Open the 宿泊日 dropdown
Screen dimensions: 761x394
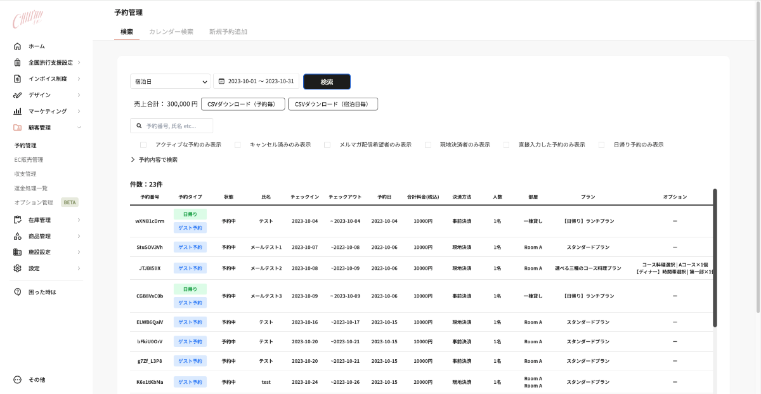pyautogui.click(x=170, y=82)
